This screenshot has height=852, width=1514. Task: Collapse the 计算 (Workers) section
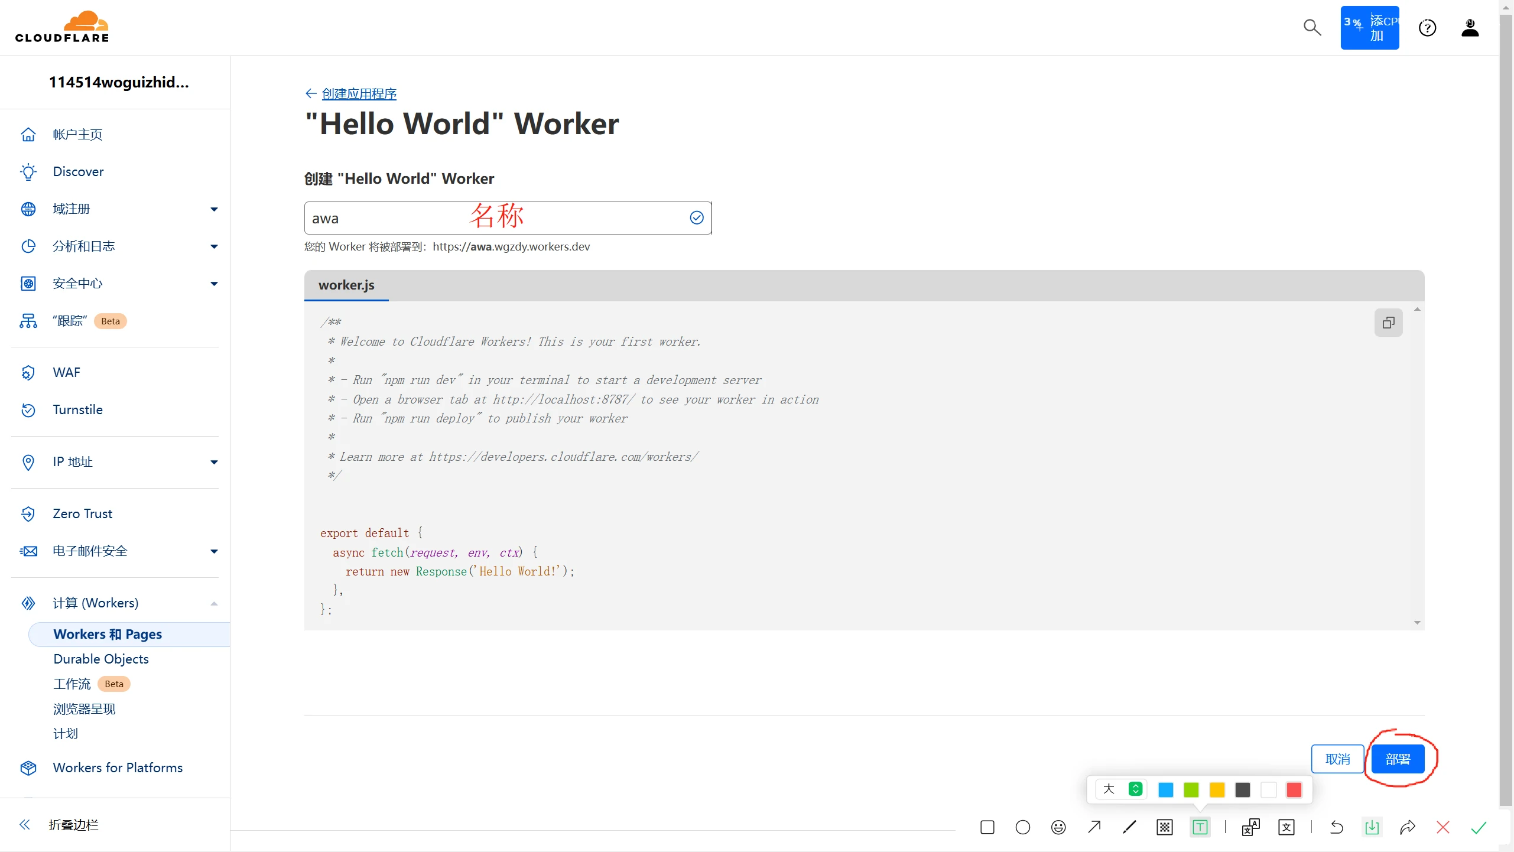(214, 603)
